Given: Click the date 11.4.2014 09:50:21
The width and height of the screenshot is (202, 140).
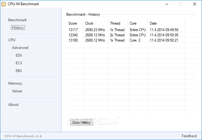Looking at the screenshot, I should coord(164,40).
